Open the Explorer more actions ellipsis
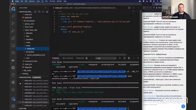The image size is (196, 110). coord(46,8)
